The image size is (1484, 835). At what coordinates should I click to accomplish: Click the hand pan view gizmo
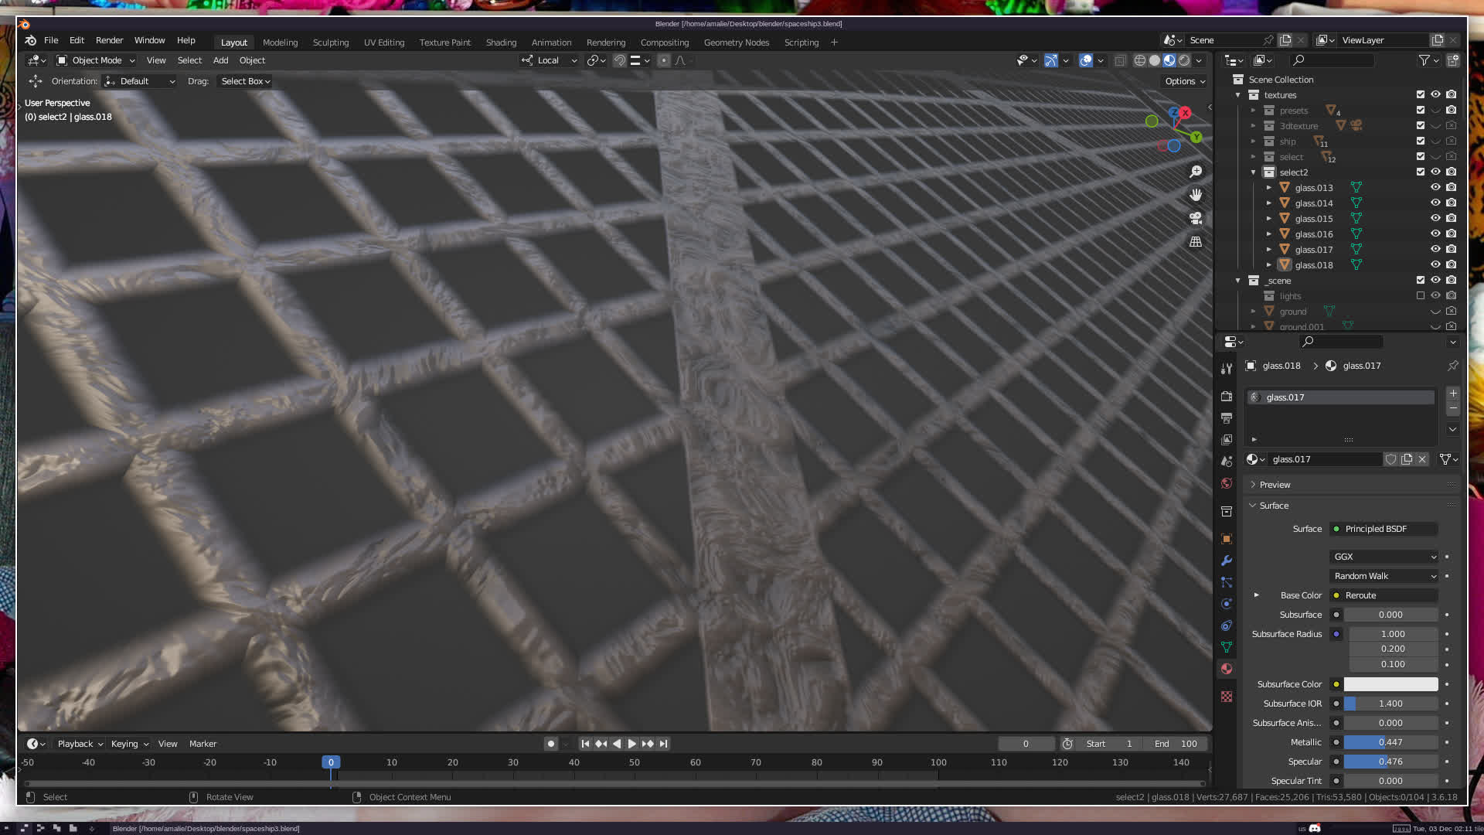[x=1196, y=195]
